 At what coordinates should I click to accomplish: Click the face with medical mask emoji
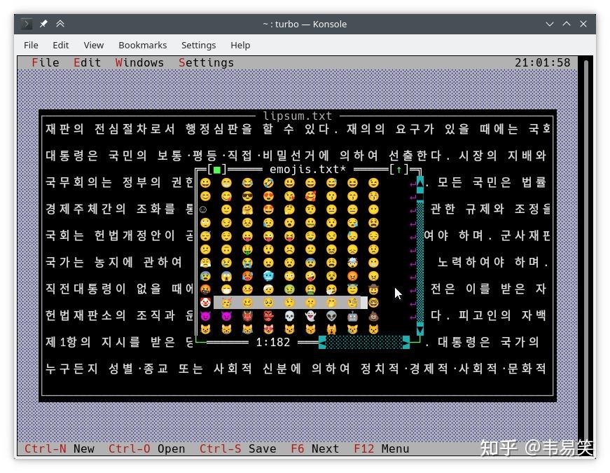[226, 289]
